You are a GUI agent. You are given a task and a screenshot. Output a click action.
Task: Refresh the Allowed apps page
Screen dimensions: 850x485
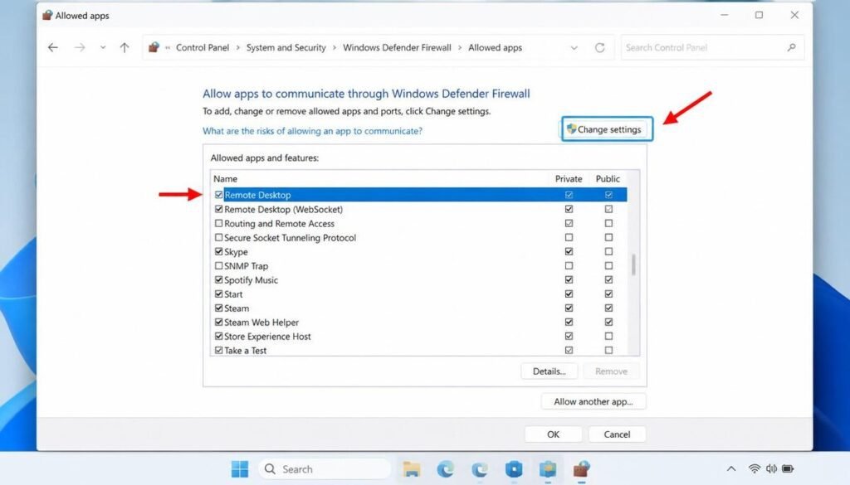pos(599,47)
